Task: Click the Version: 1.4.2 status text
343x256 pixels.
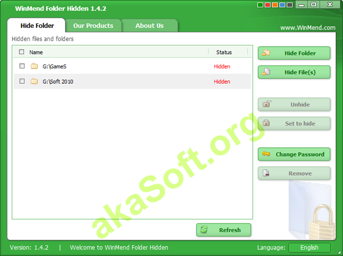Action: 29,247
